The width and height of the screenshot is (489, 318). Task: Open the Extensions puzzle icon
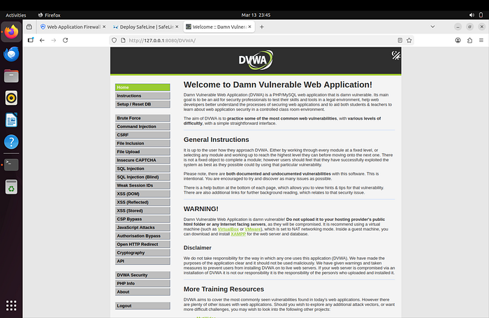click(x=469, y=41)
